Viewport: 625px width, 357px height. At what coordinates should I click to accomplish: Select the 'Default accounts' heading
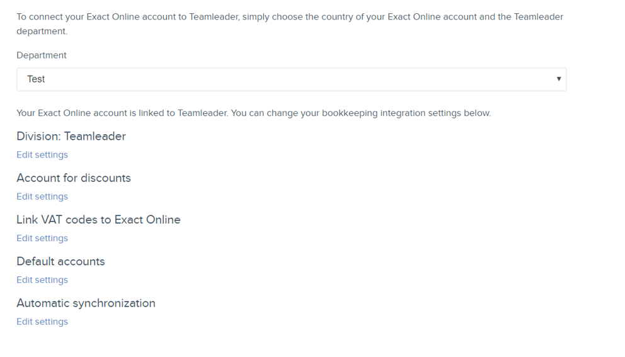click(60, 261)
